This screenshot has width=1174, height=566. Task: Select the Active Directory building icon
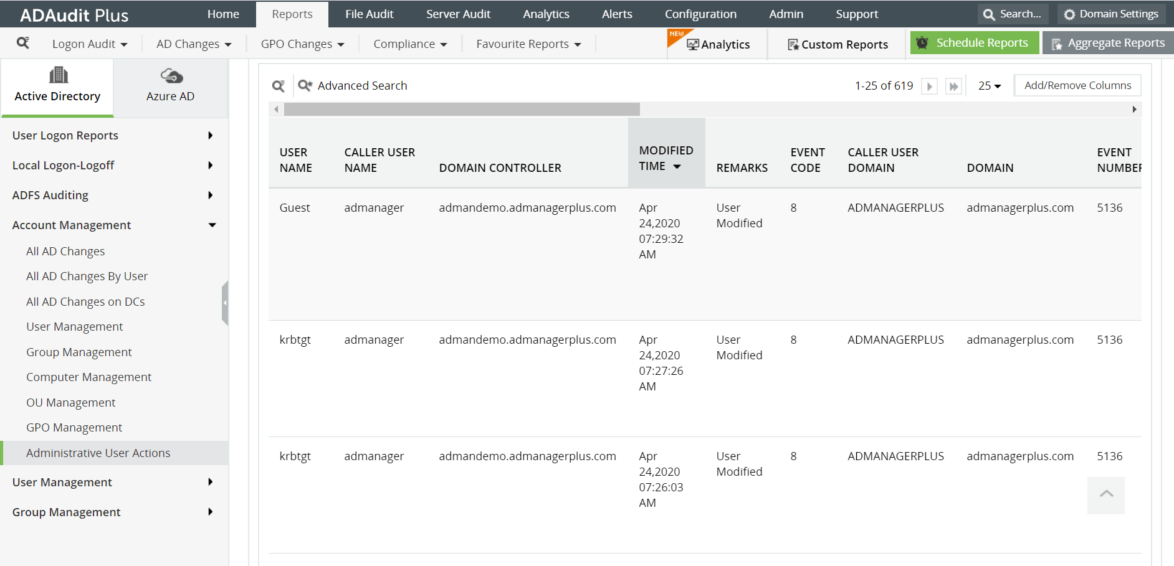[59, 75]
